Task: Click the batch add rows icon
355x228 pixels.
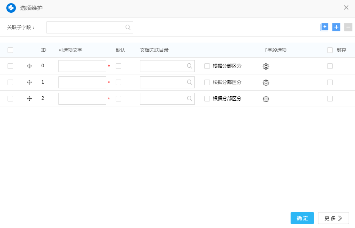Action: pyautogui.click(x=324, y=27)
